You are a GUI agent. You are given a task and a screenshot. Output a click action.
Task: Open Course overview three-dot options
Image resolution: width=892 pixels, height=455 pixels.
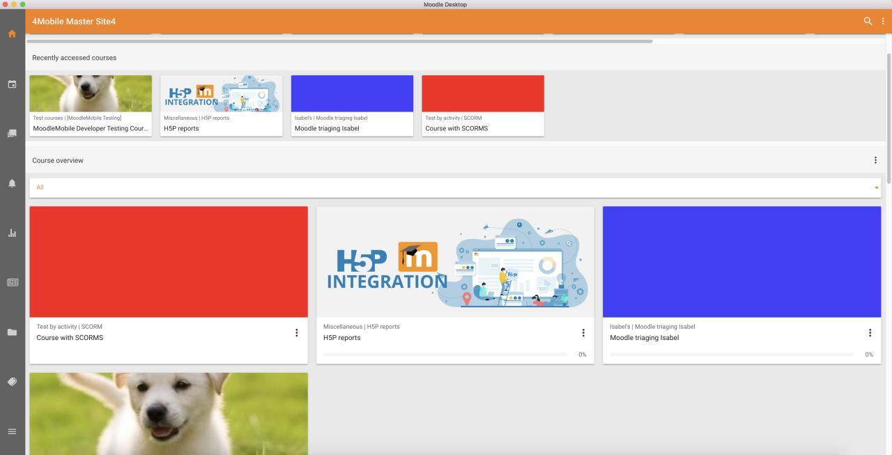tap(875, 160)
